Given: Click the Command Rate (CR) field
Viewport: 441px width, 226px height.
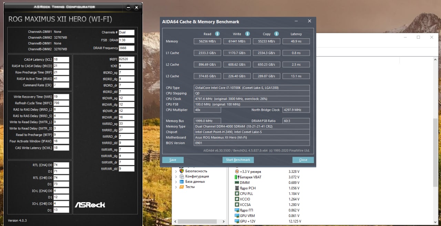Looking at the screenshot, I should click(x=61, y=85).
